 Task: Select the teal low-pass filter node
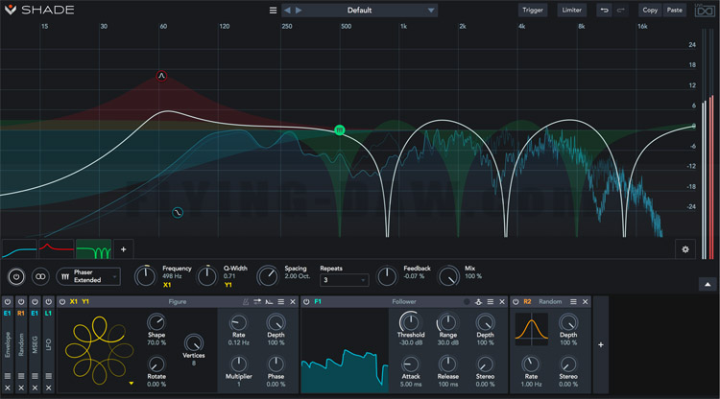point(178,212)
